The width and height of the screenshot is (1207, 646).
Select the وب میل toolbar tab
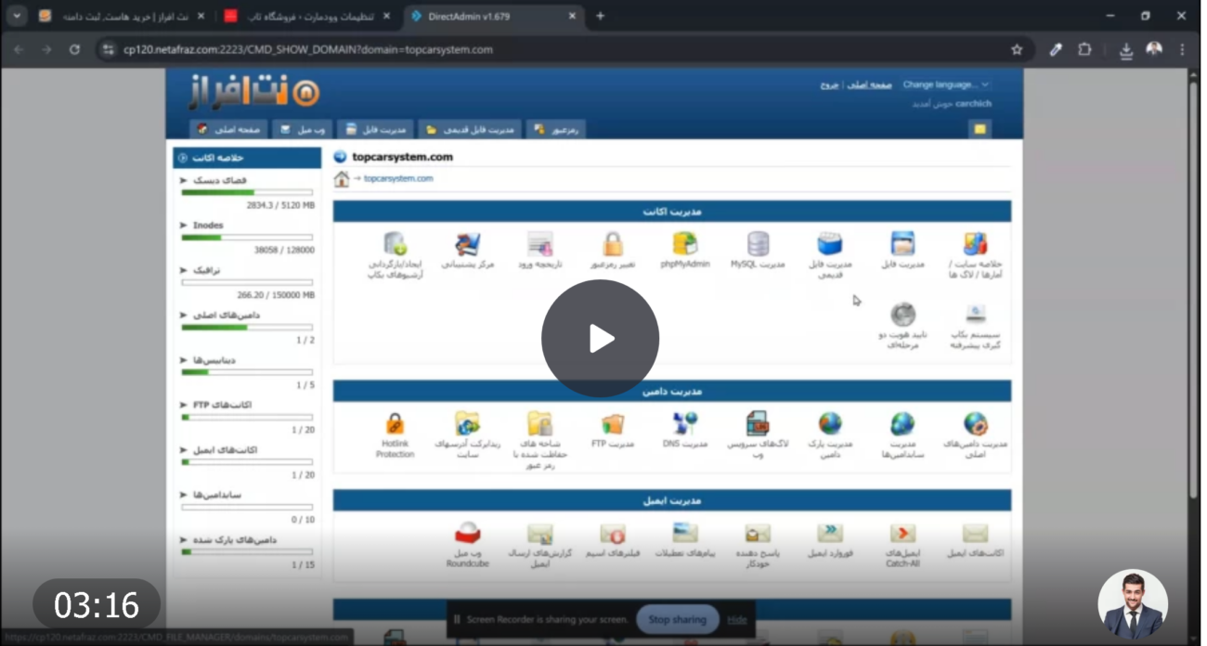[301, 129]
